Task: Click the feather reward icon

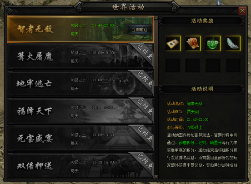Action: coord(233,43)
